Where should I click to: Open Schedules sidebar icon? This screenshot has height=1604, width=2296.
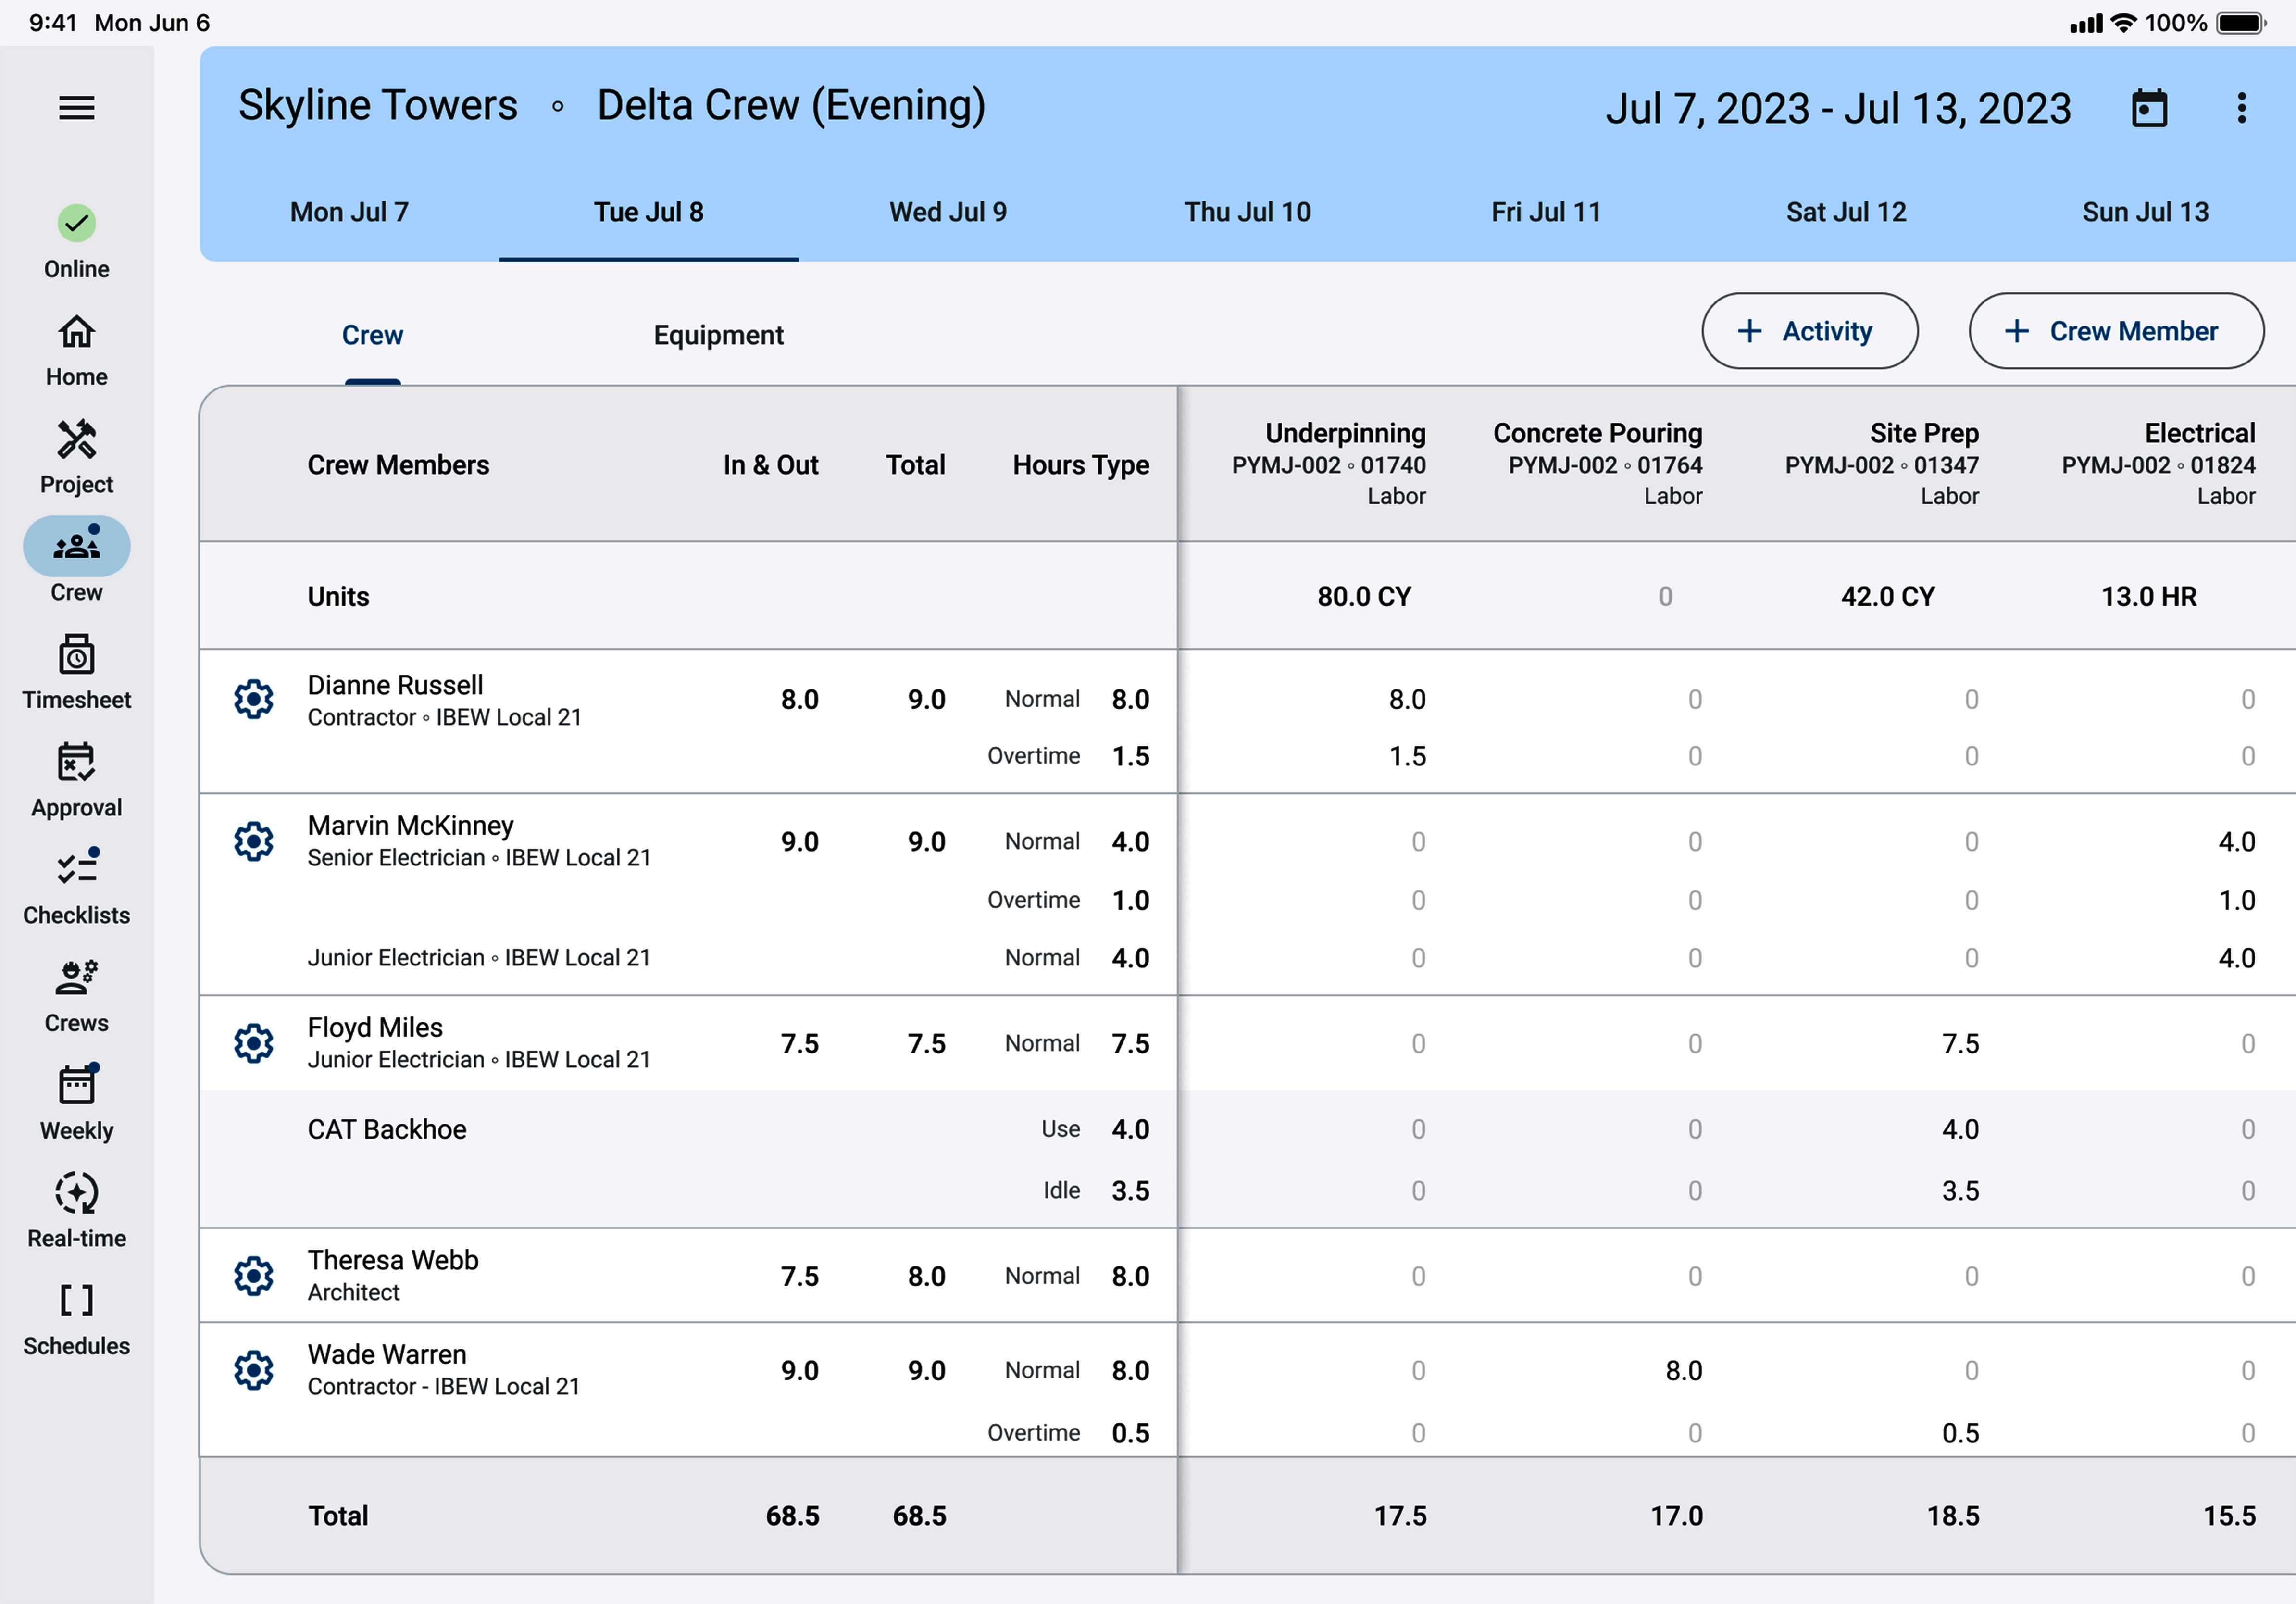coord(76,1318)
